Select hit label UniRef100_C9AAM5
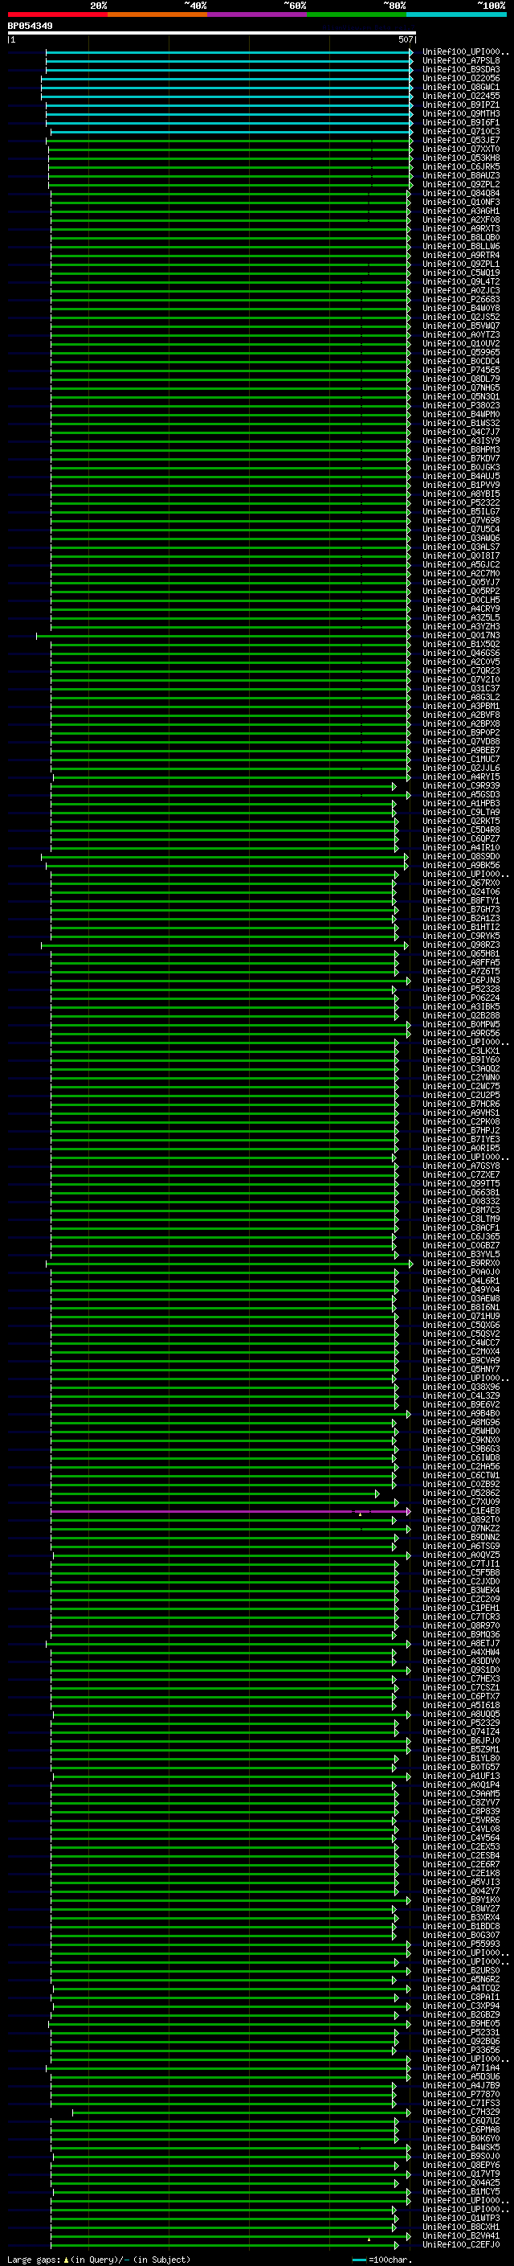This screenshot has height=2266, width=514. point(461,1793)
